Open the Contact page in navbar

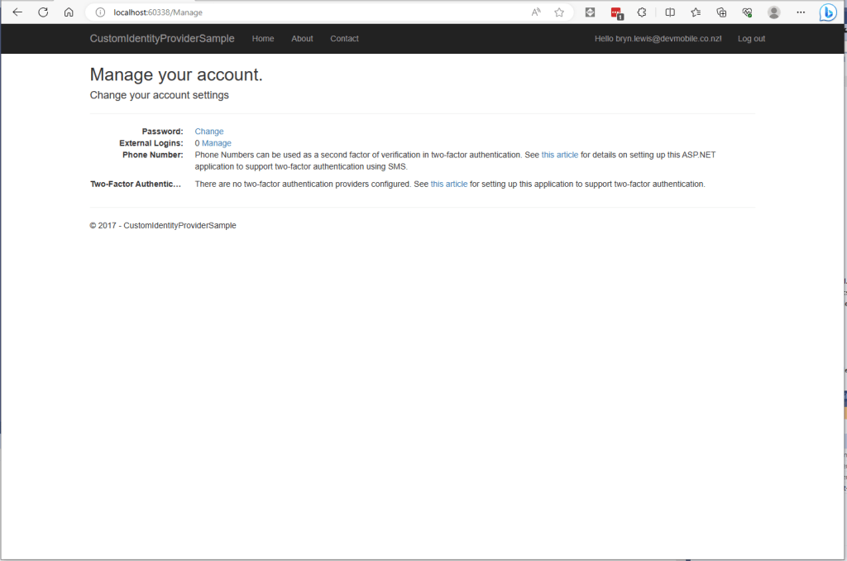[x=344, y=39]
